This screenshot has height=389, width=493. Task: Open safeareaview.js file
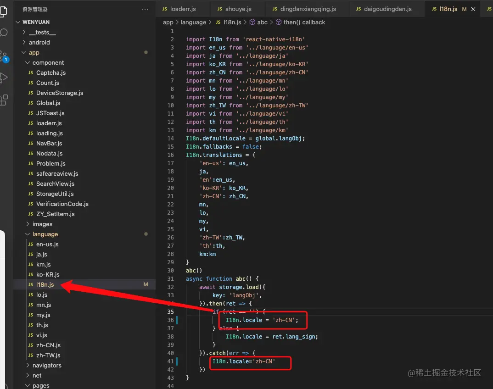[57, 173]
